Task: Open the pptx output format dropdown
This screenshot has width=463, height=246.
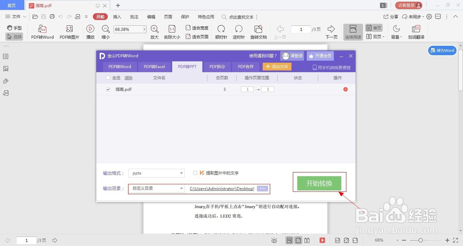Action: coord(156,173)
